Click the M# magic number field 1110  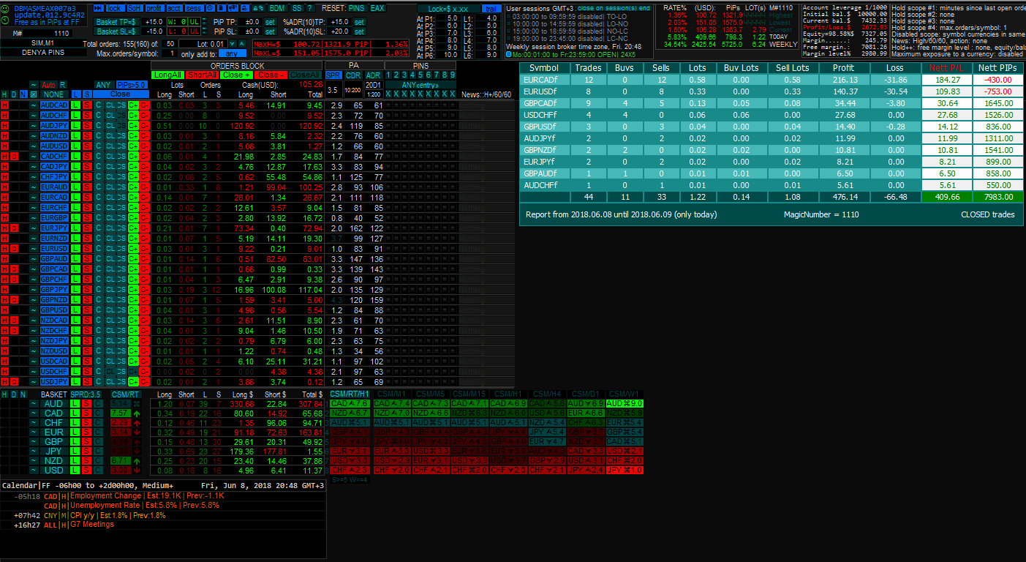(x=47, y=34)
